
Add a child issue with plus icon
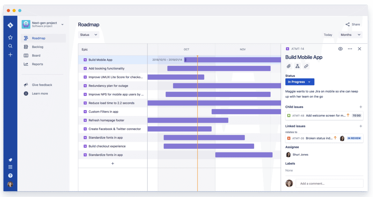[x=361, y=107]
